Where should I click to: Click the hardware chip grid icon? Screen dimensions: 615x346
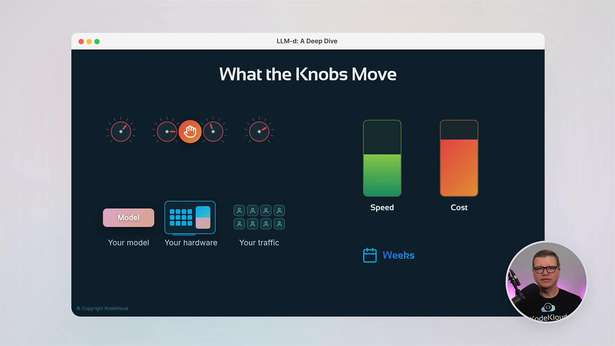tap(190, 218)
